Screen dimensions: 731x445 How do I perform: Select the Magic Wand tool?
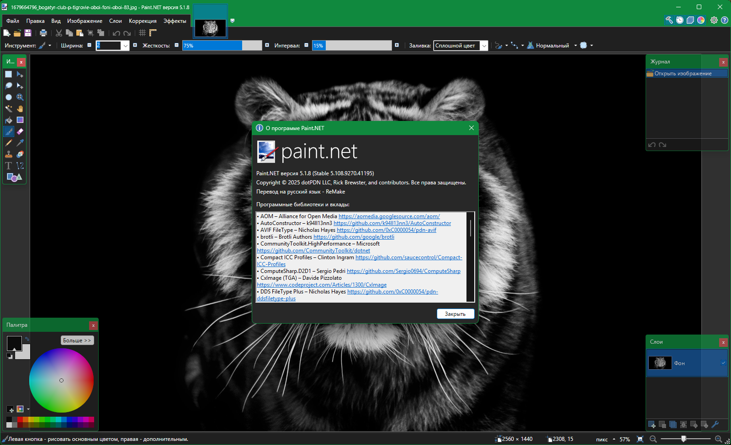point(9,109)
